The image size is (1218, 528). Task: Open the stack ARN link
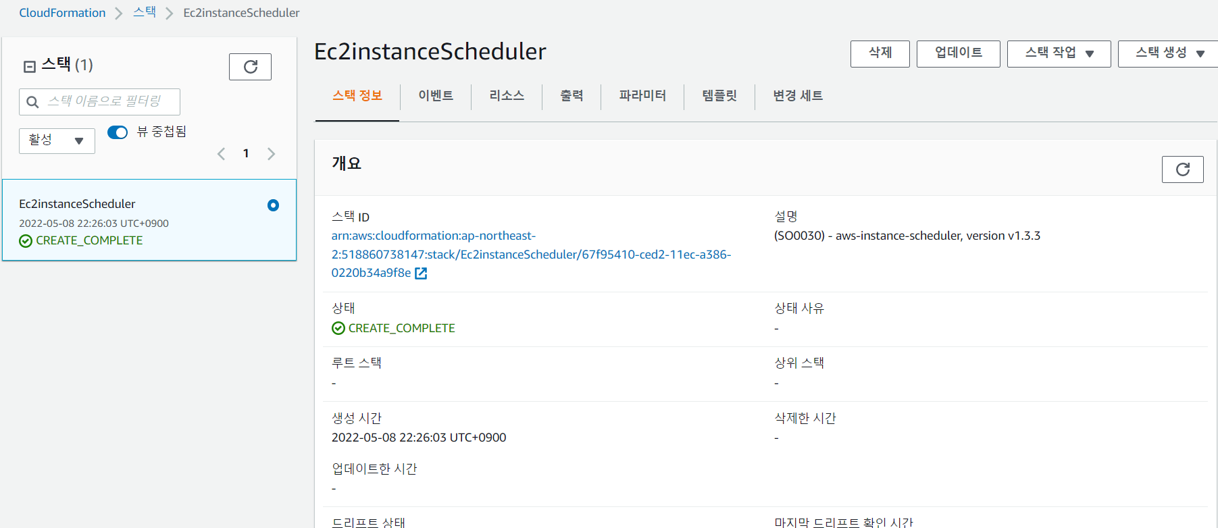point(531,255)
